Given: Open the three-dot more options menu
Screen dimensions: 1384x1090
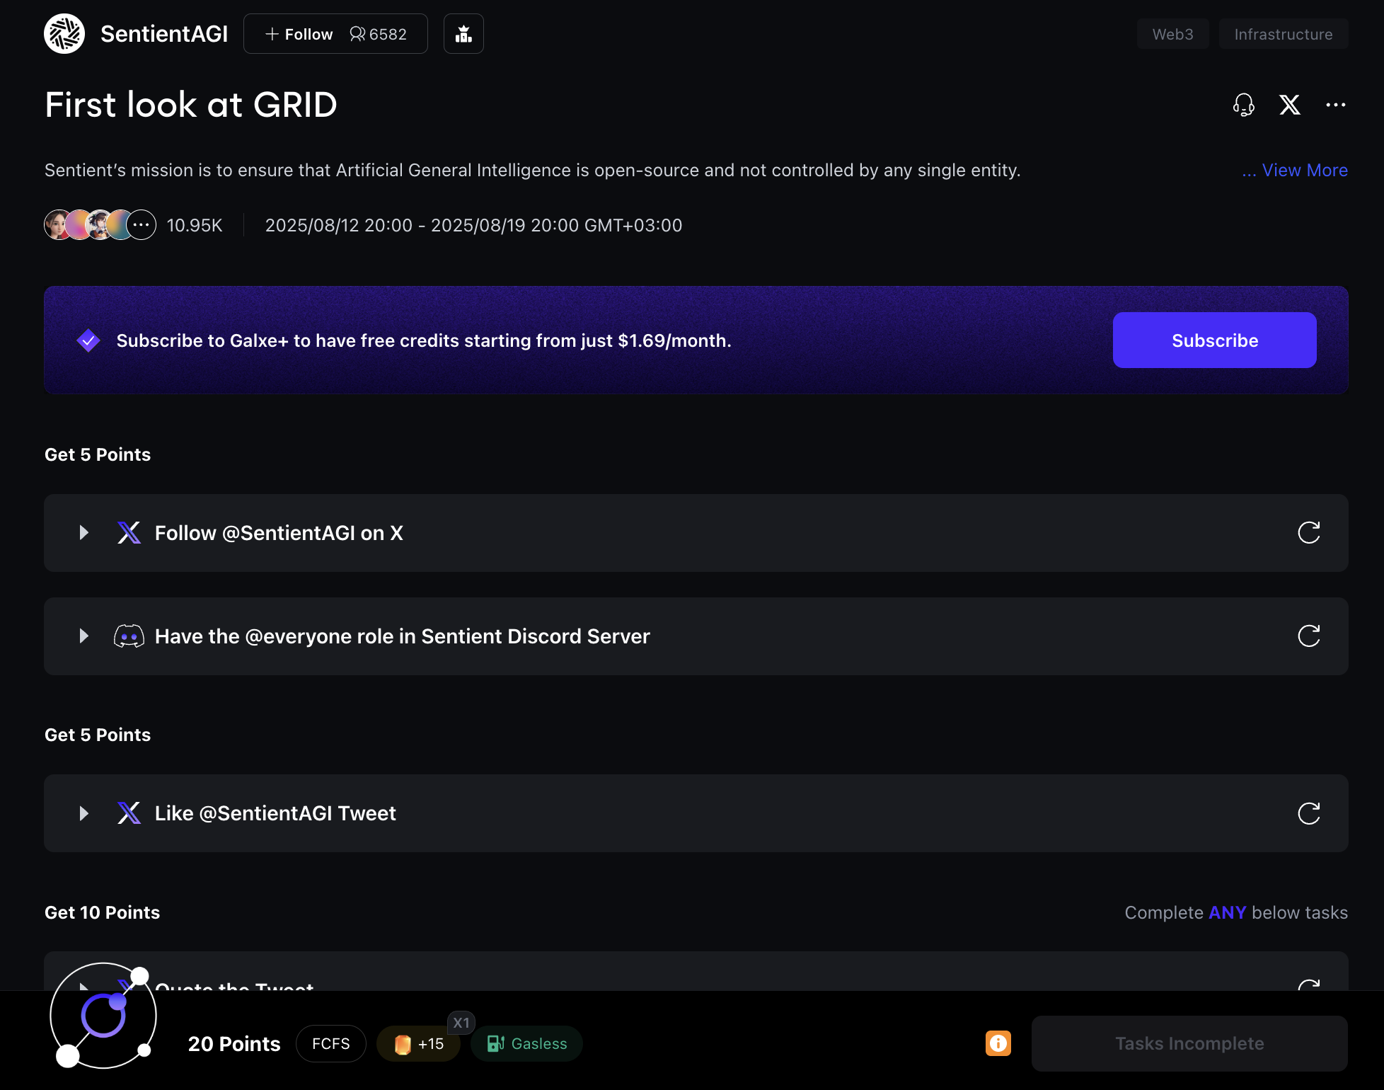Looking at the screenshot, I should point(1335,105).
